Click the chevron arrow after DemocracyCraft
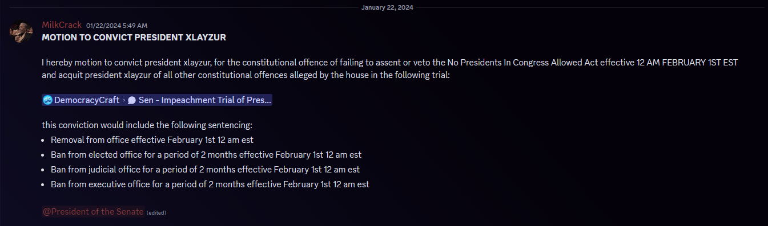The image size is (768, 226). (x=123, y=100)
